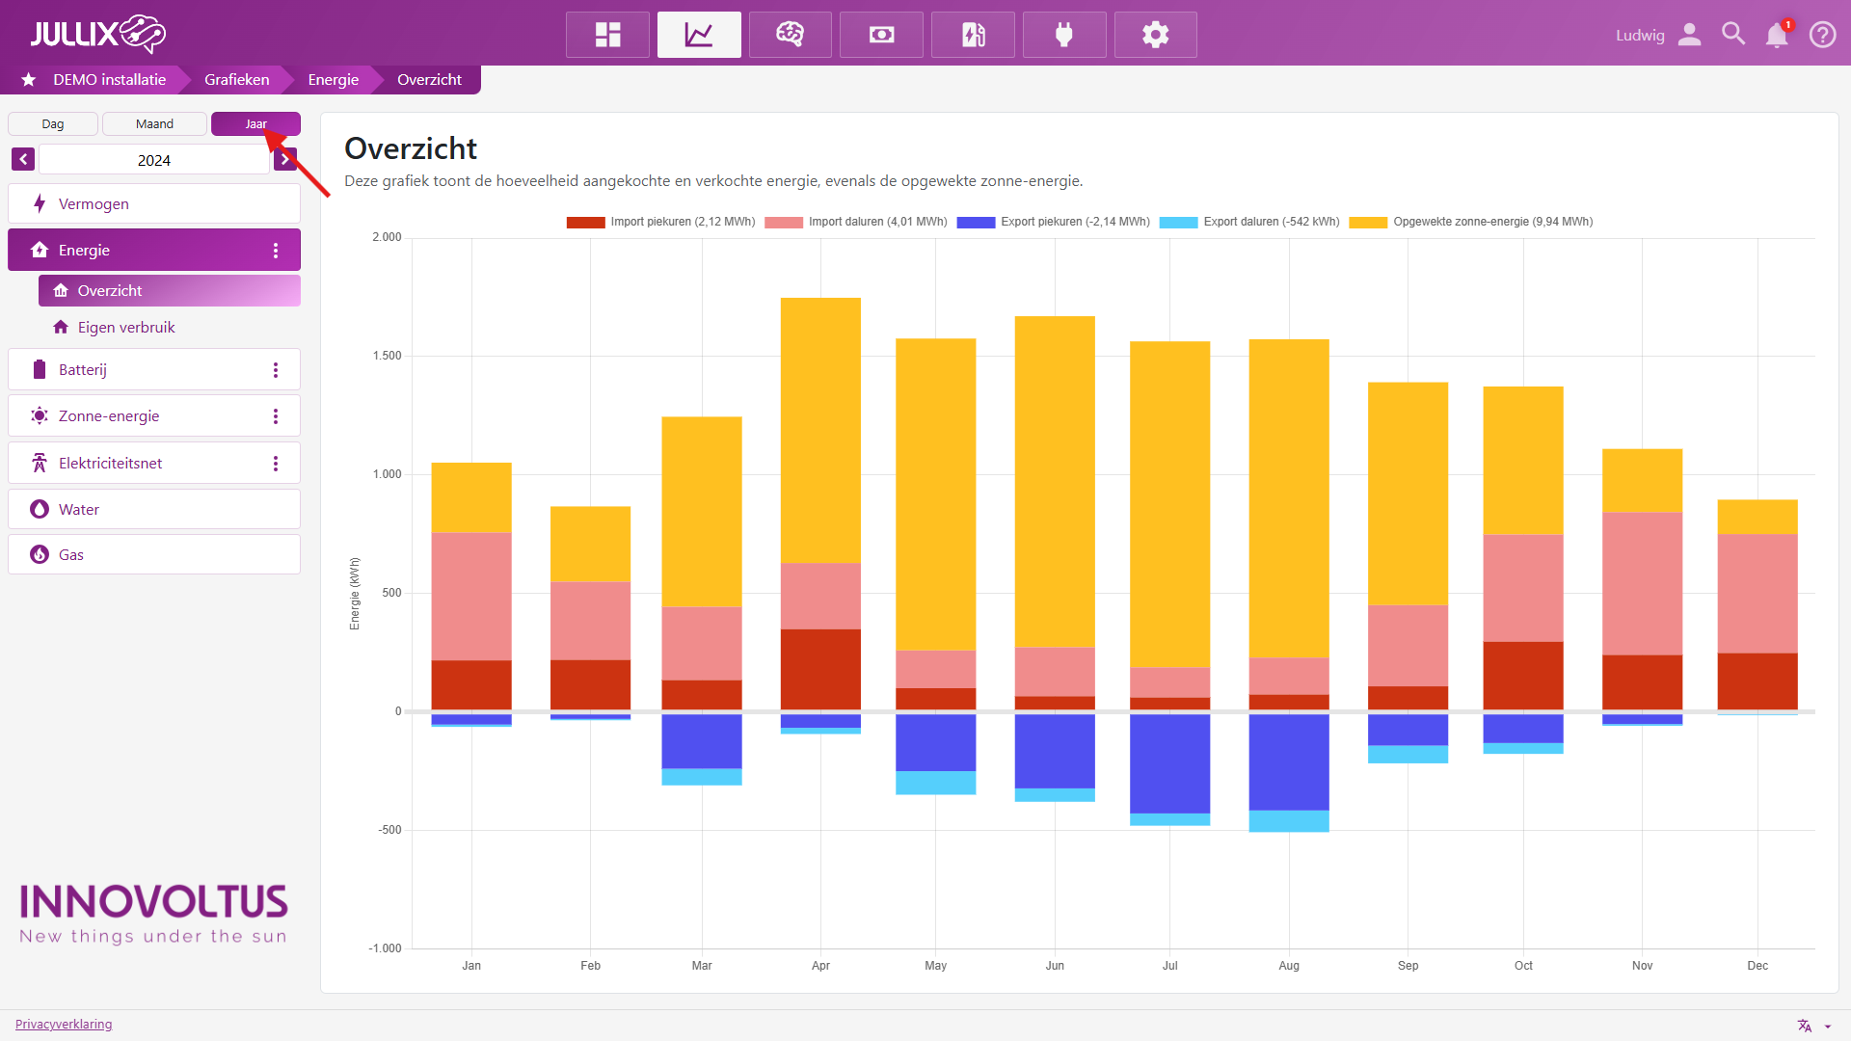
Task: Open the dashboard grid icon
Action: point(607,35)
